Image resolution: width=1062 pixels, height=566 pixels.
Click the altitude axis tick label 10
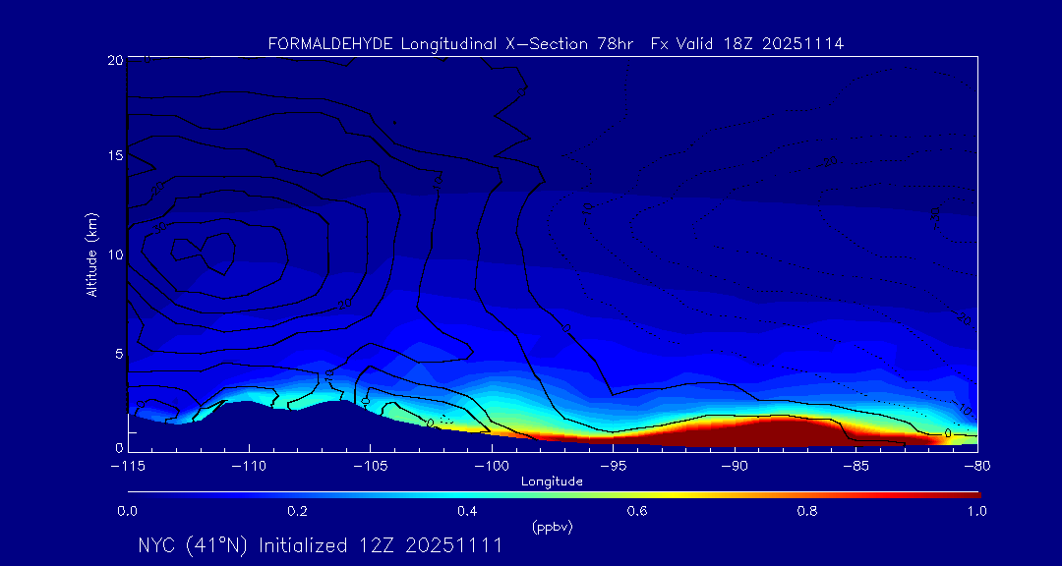click(114, 254)
